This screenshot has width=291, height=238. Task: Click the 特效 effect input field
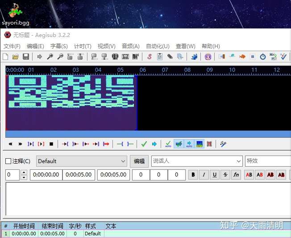click(x=268, y=161)
